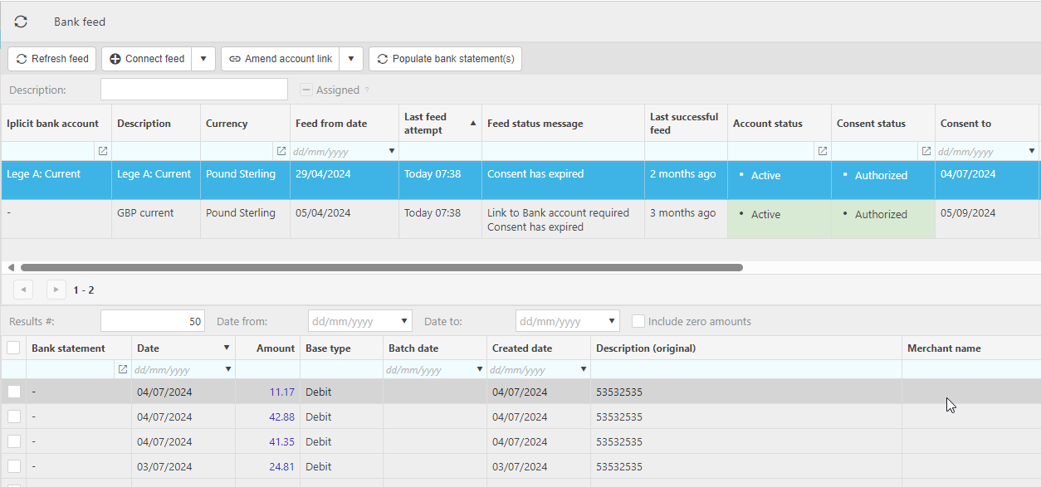Click the Feed status message filter field

[x=563, y=151]
